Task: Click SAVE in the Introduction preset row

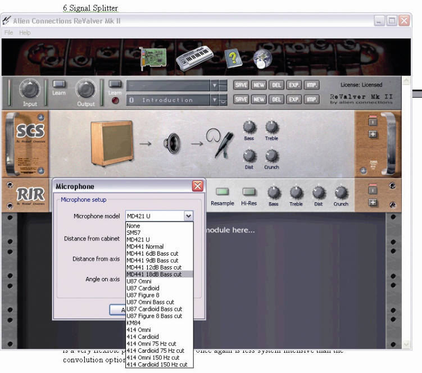Action: pos(241,99)
